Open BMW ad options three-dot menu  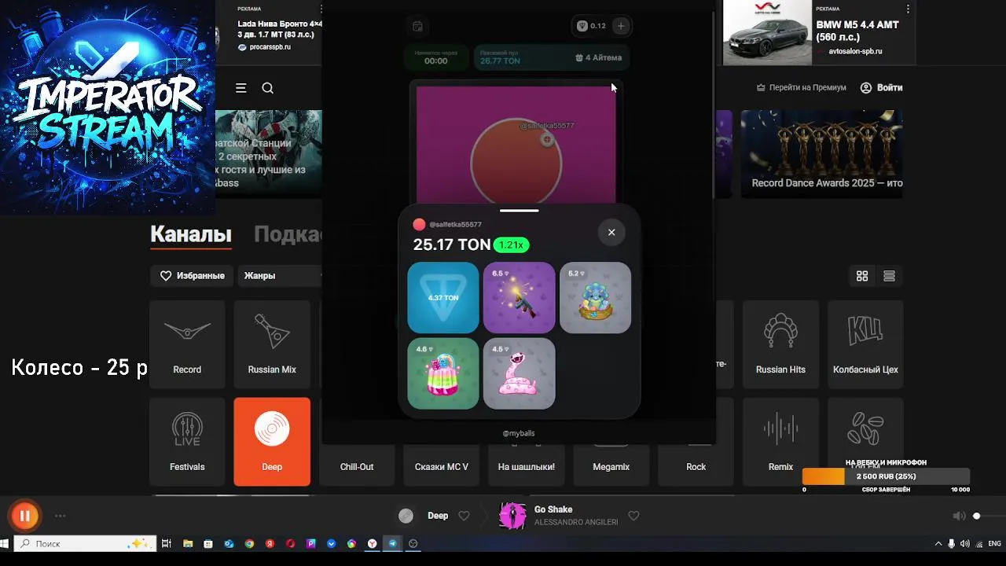(908, 9)
